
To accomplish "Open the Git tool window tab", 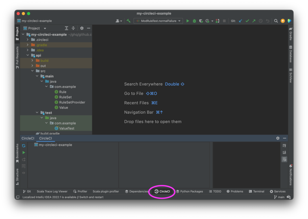I will (x=27, y=192).
